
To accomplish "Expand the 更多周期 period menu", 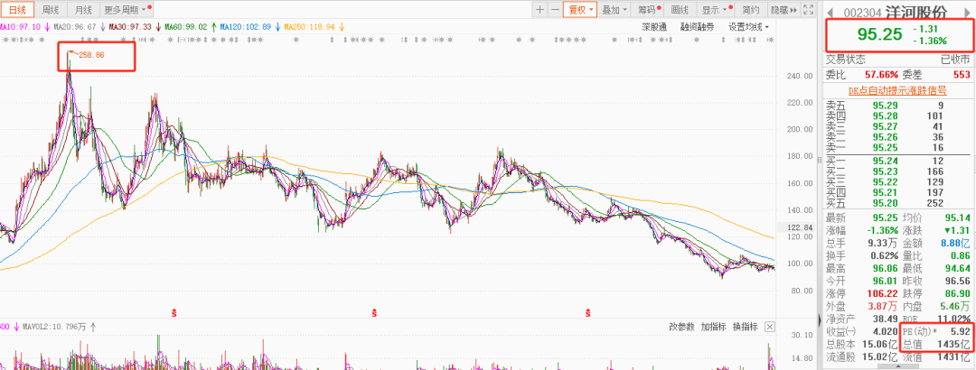I will click(x=124, y=10).
